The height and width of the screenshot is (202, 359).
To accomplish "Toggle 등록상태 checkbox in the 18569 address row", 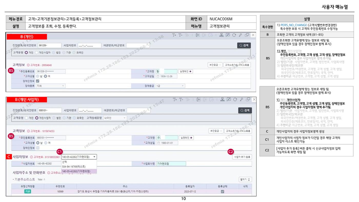I will click(223, 191).
